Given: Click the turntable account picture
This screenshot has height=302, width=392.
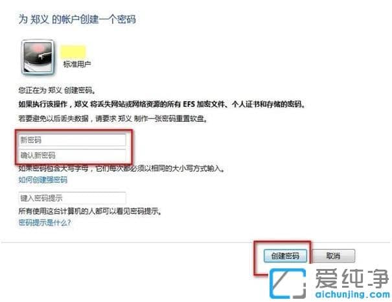Looking at the screenshot, I should [x=38, y=58].
